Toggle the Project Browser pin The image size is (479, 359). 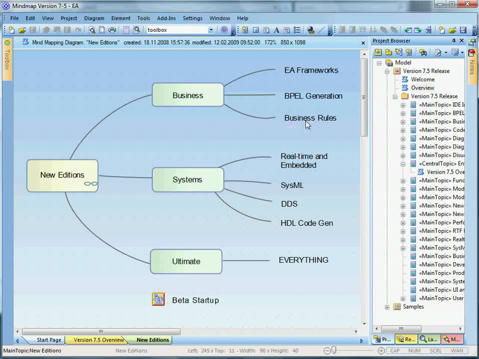(454, 40)
